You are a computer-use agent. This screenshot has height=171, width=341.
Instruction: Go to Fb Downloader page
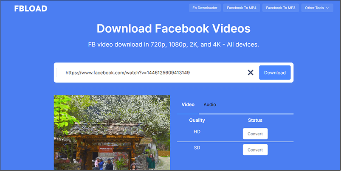[205, 8]
